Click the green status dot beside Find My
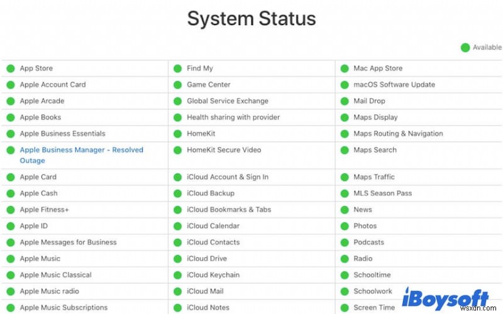503x314 pixels. click(178, 68)
